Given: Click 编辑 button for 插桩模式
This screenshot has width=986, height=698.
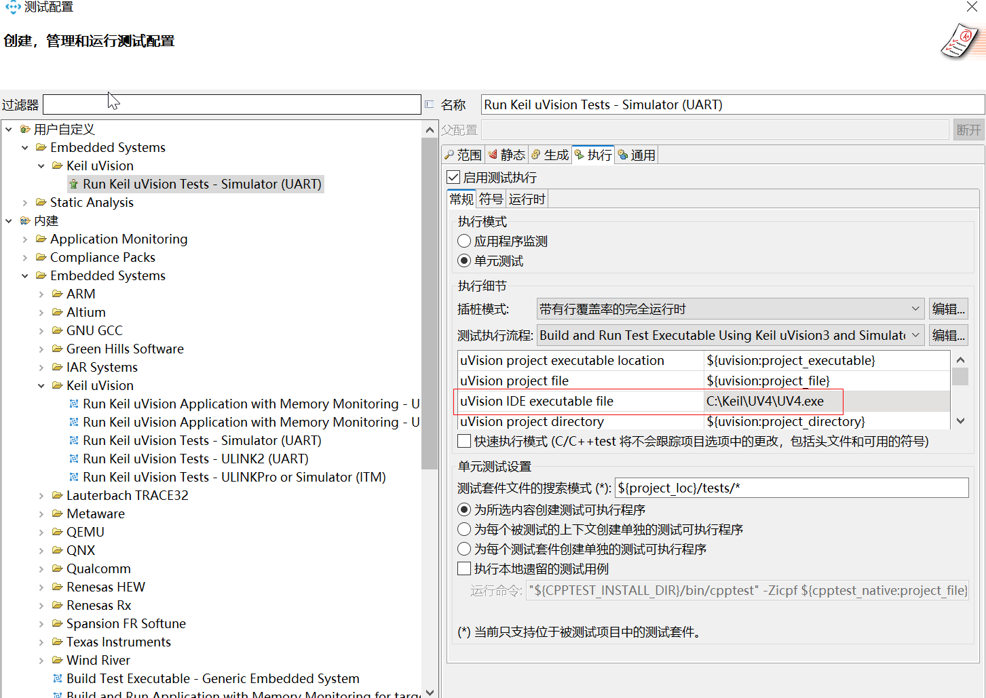Looking at the screenshot, I should [948, 309].
